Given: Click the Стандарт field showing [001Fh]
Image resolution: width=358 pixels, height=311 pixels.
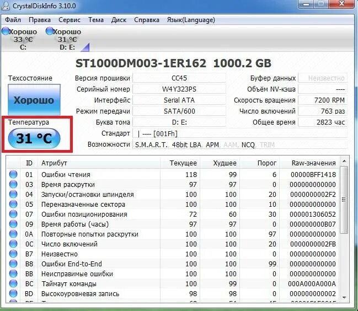Looking at the screenshot, I should (240, 133).
